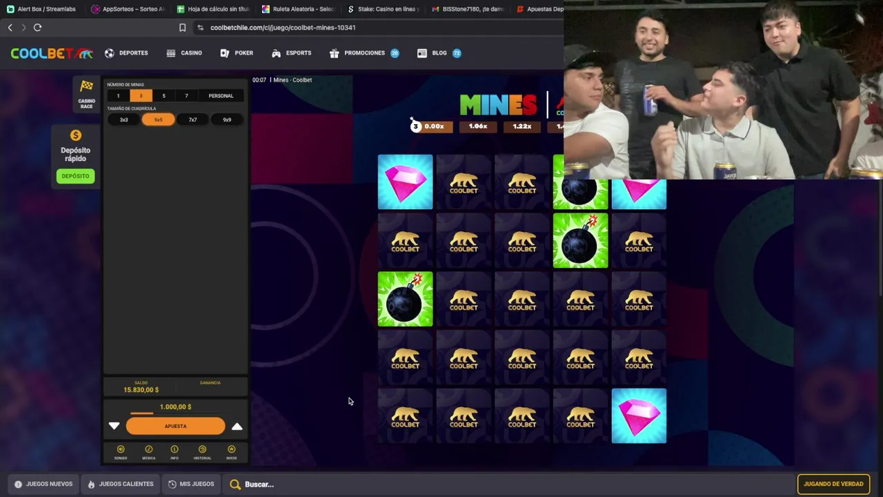883x497 pixels.
Task: Switch to Ruleta Aleatoria tab
Action: [298, 9]
